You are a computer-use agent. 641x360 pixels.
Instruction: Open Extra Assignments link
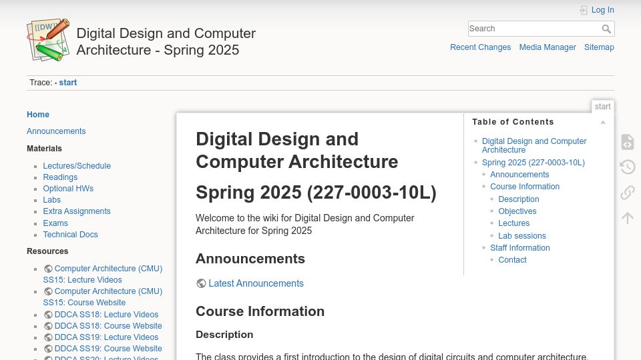point(77,211)
